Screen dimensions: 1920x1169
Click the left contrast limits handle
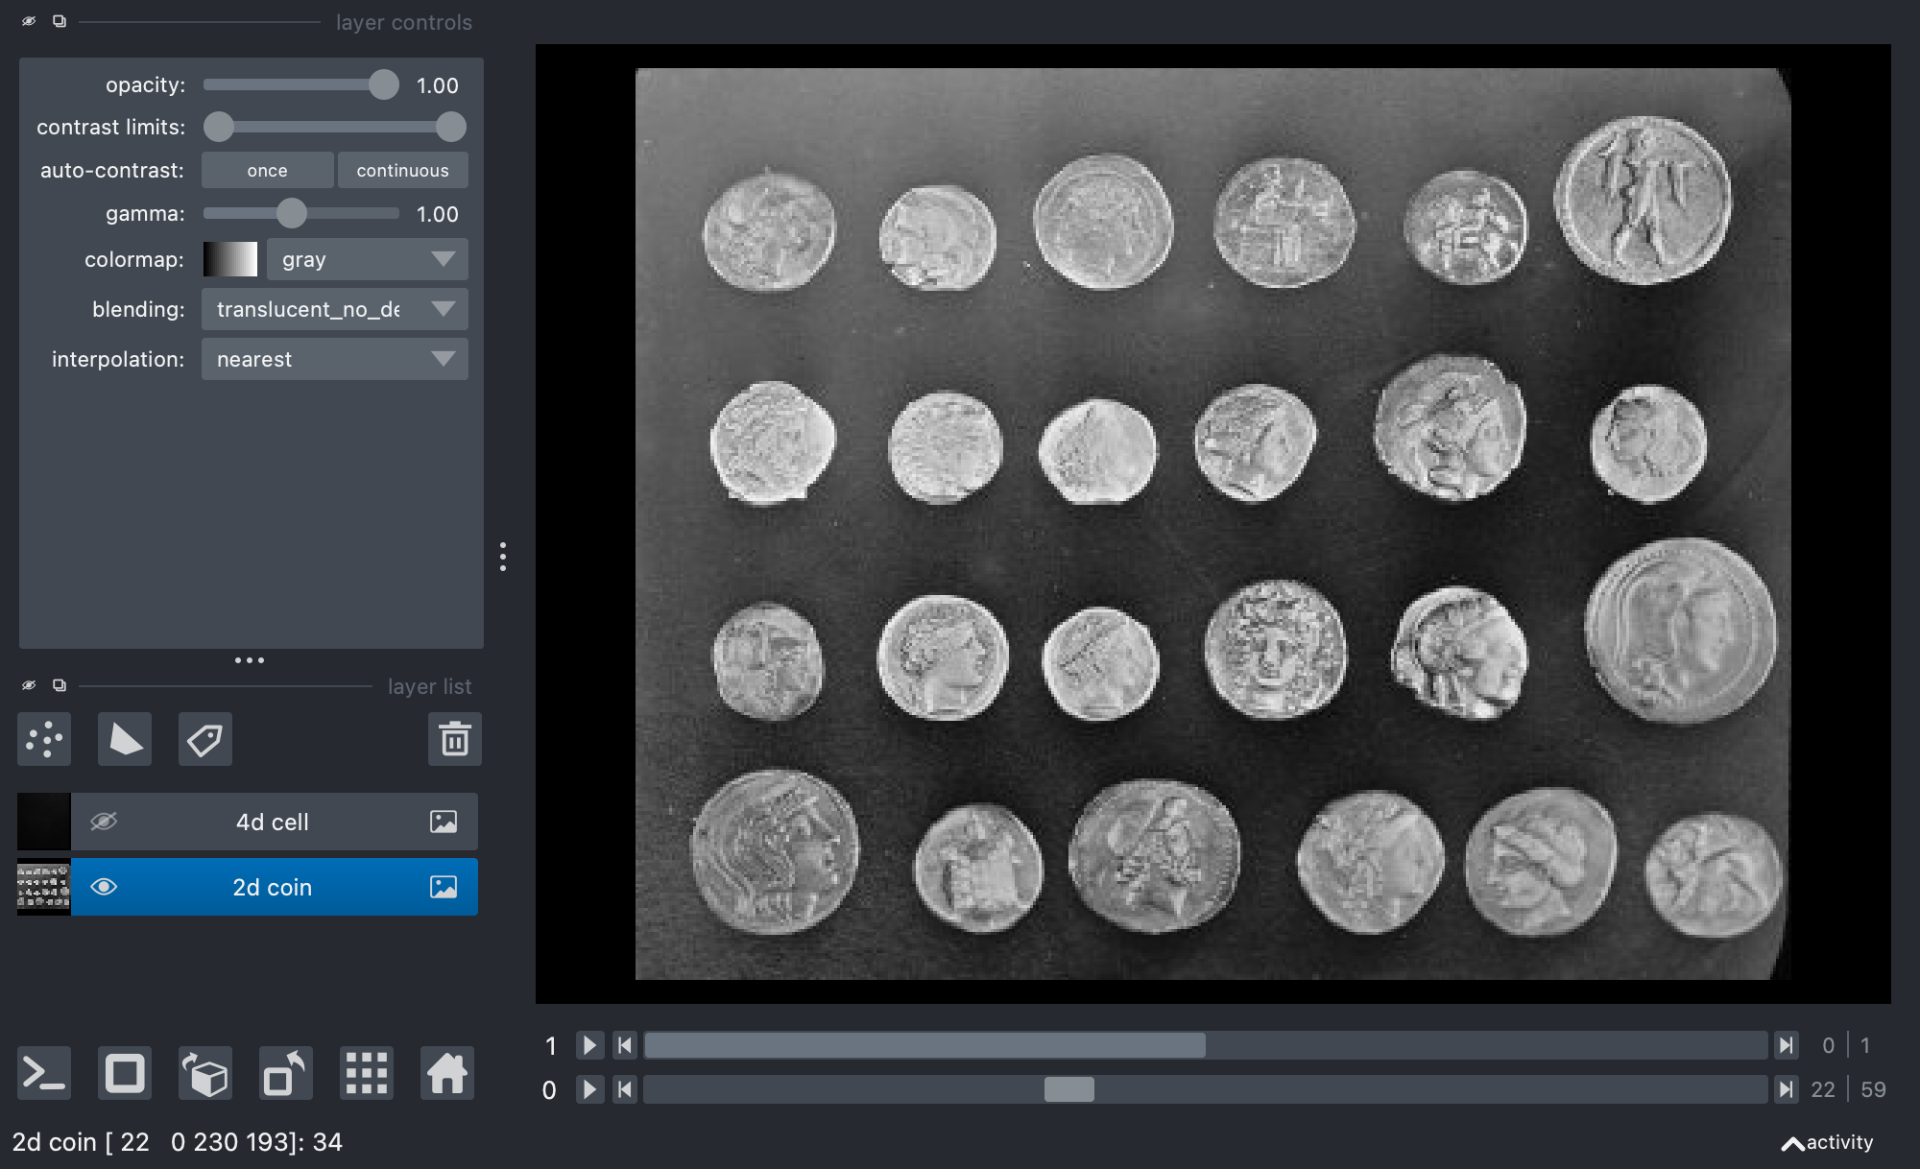[219, 127]
